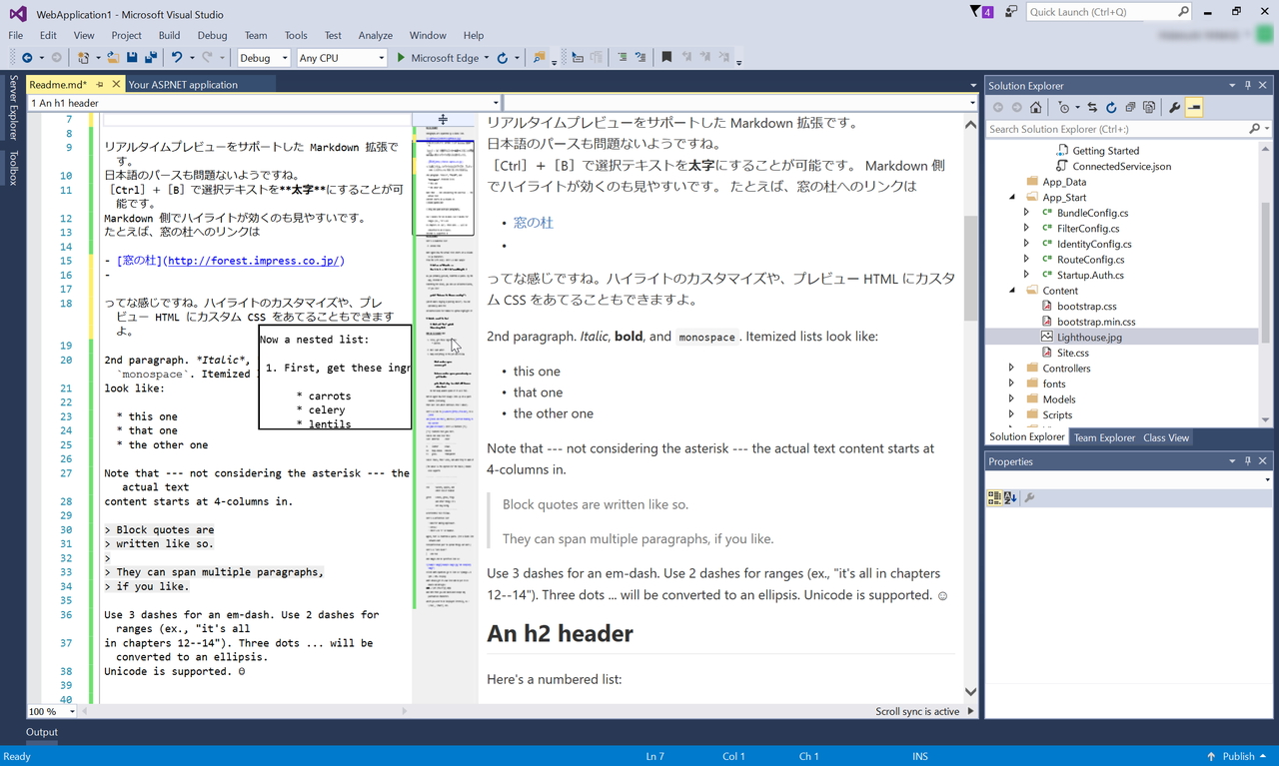1279x766 pixels.
Task: Click the New Project toolbar icon
Action: (84, 58)
